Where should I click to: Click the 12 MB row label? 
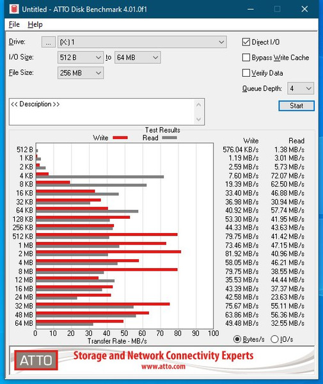pos(24,280)
